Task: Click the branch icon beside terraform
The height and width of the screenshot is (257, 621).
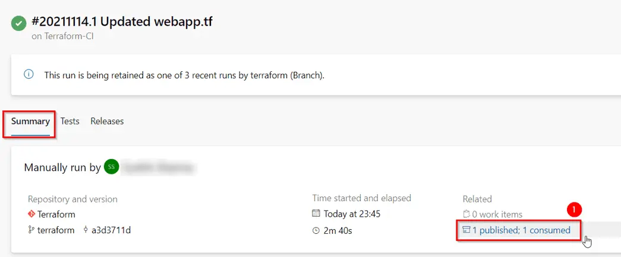Action: (31, 230)
